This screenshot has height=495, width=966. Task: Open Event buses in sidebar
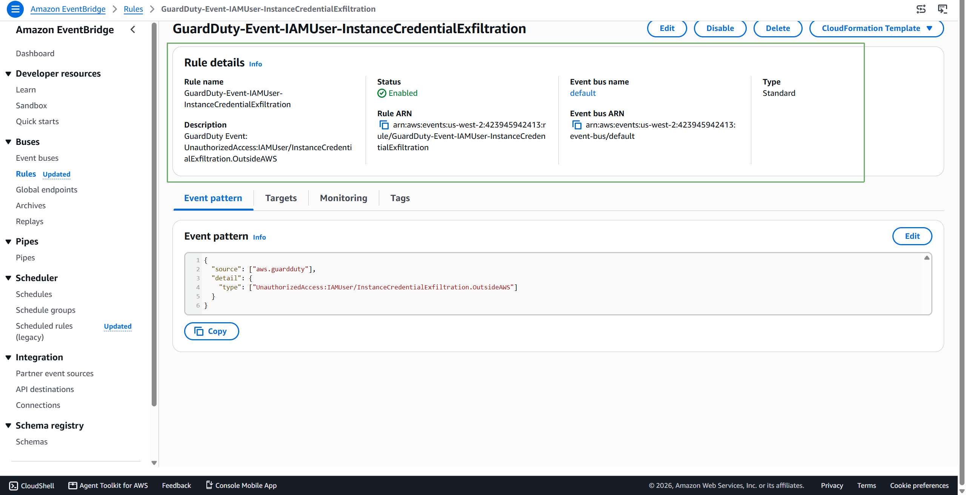point(37,158)
